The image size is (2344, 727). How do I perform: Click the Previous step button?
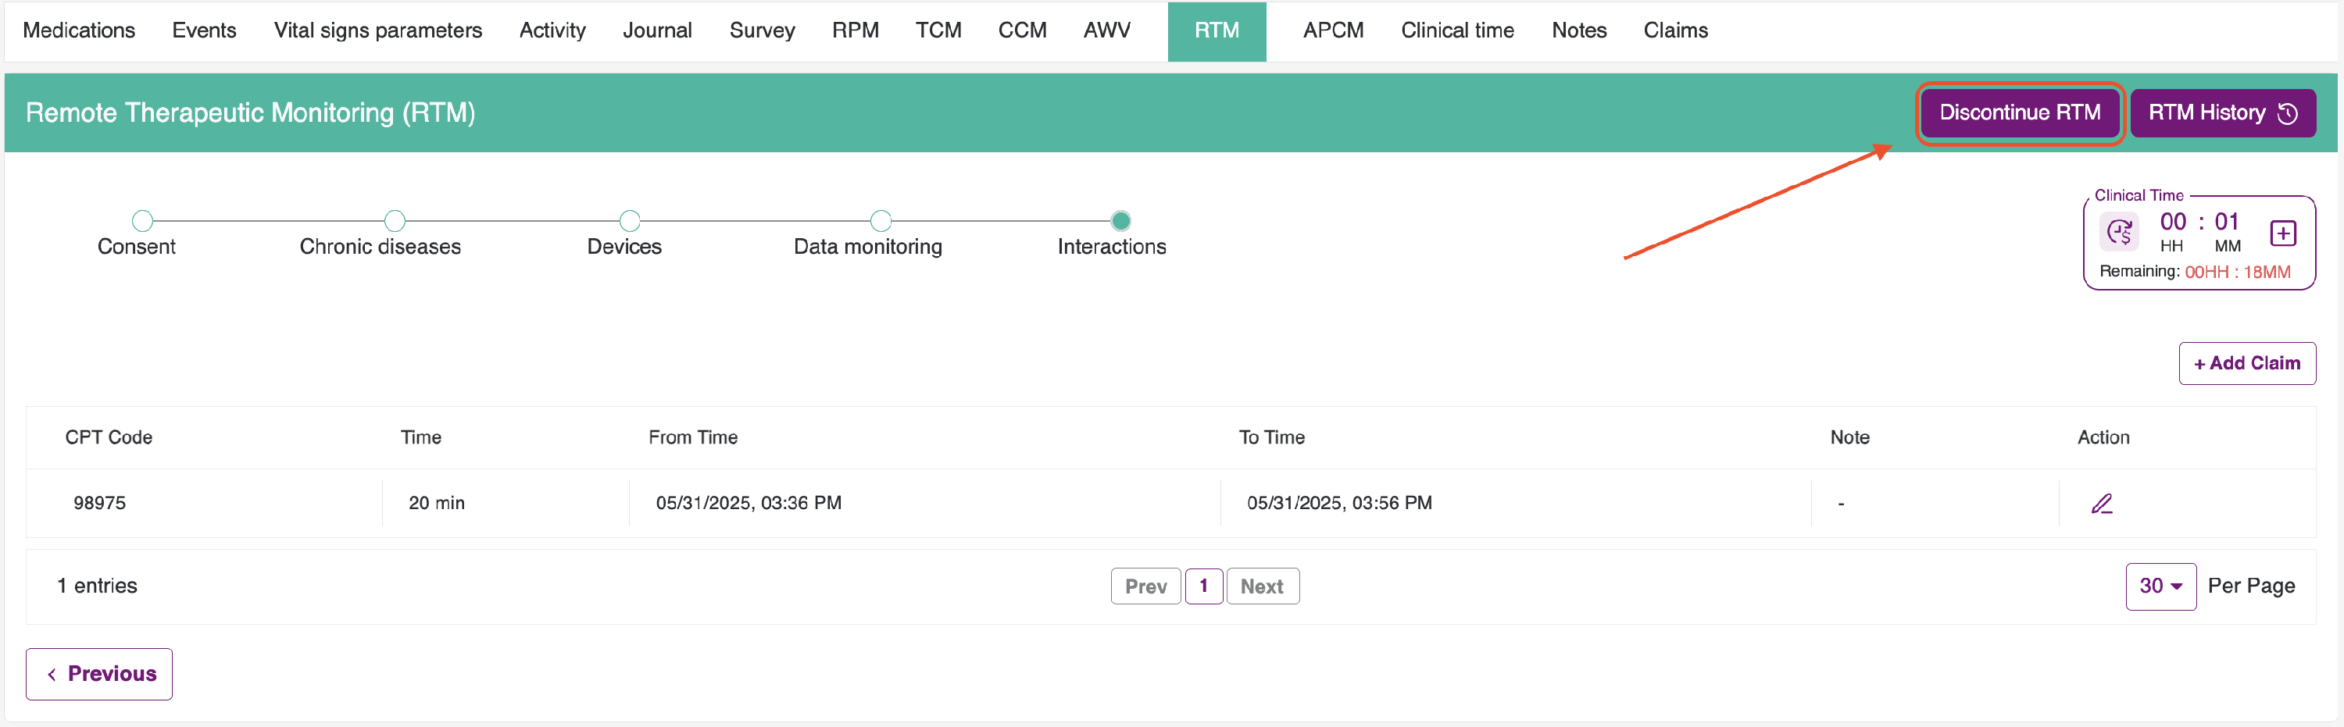pyautogui.click(x=99, y=673)
